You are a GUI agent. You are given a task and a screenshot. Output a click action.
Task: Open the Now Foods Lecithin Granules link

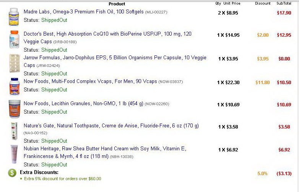point(83,104)
